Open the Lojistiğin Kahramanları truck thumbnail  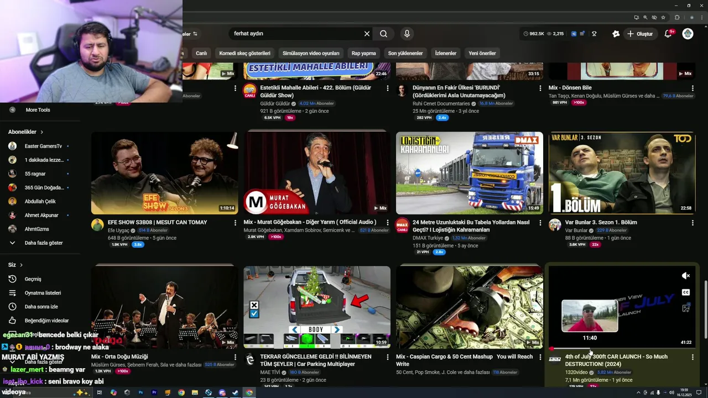(470, 173)
